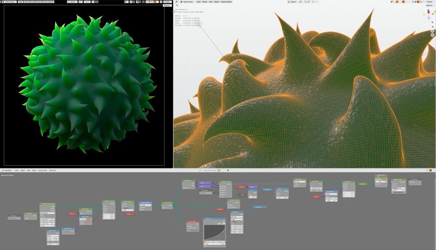Switch perspective/orthographic gizmo in right viewport
436x250 pixels.
coord(432,35)
